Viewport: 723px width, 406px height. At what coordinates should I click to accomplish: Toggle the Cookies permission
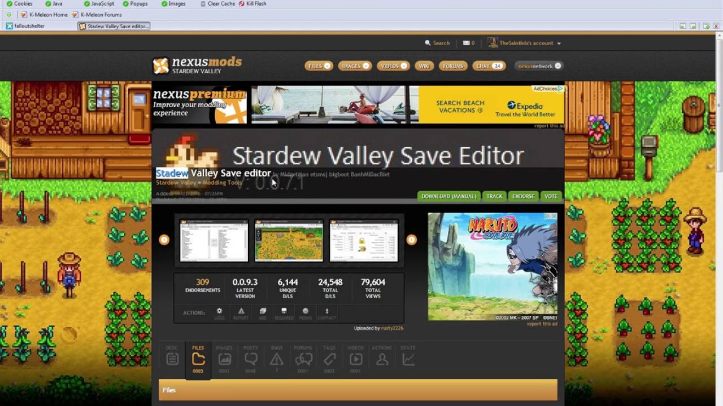point(19,3)
